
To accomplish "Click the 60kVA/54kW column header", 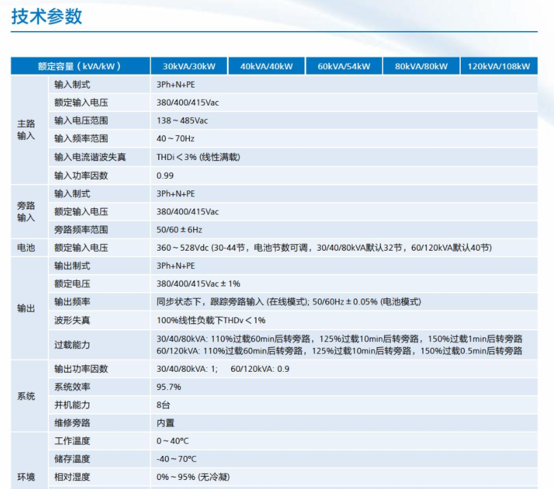I will pyautogui.click(x=343, y=67).
